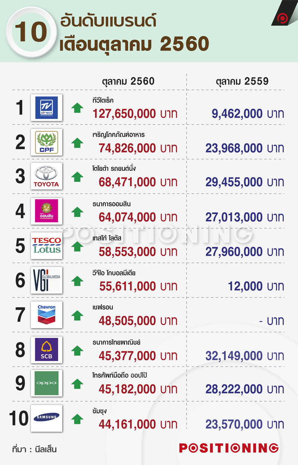Image resolution: width=298 pixels, height=465 pixels.
Task: Click the purple SCB logo
Action: point(47,349)
